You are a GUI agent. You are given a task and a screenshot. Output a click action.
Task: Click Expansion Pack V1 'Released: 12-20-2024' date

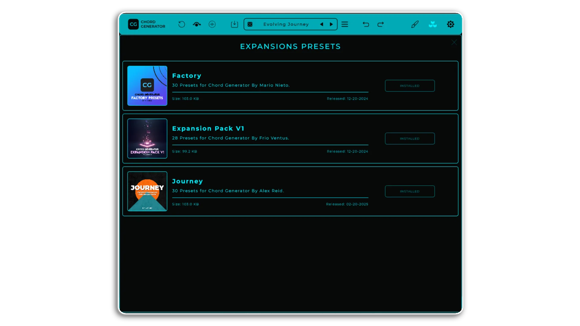tap(347, 152)
